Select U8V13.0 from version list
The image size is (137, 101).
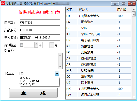click(39, 78)
